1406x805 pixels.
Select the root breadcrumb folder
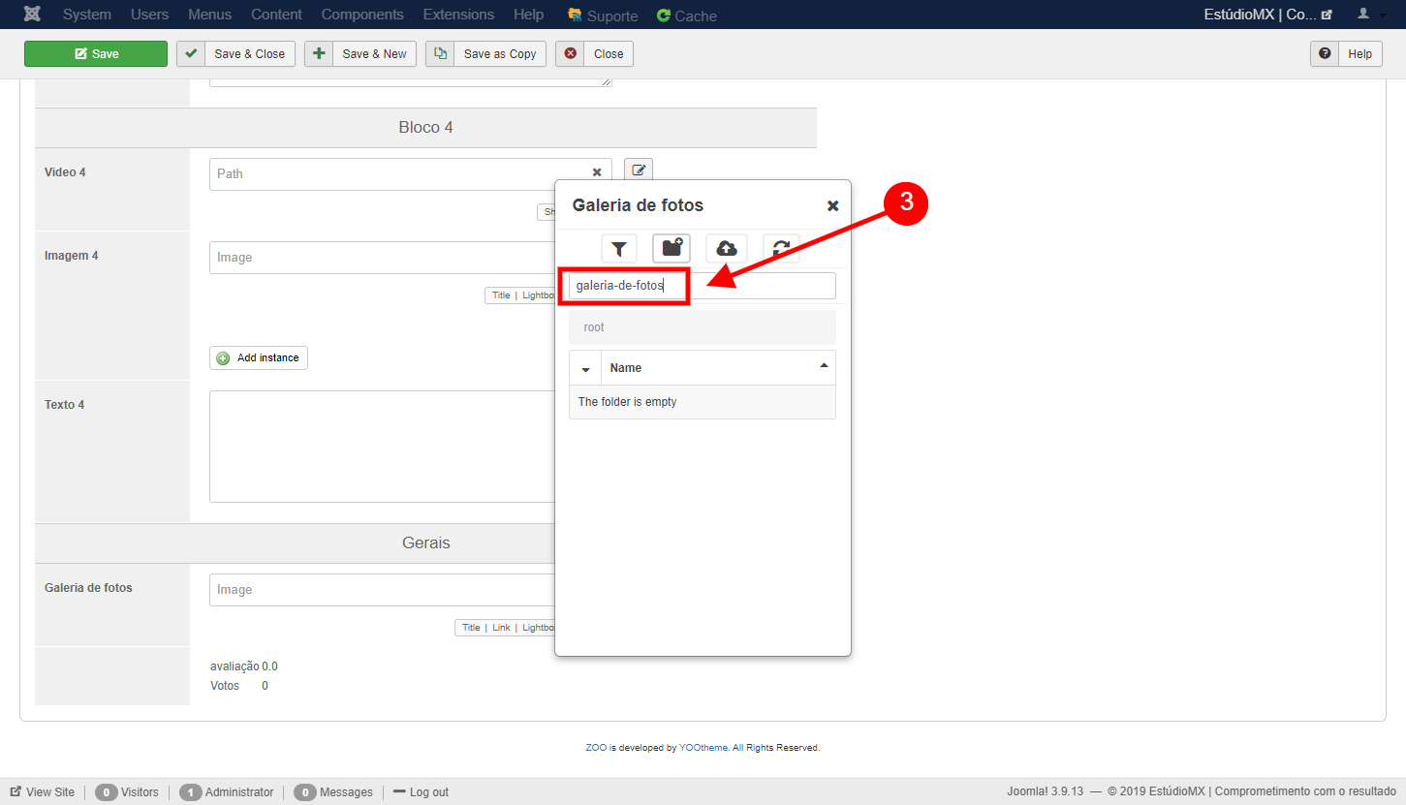594,327
